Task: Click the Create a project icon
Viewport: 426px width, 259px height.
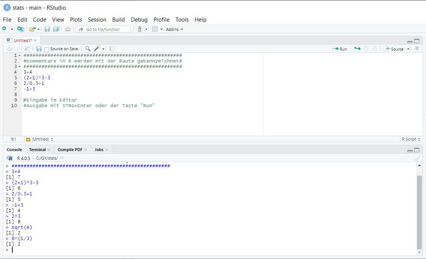Action: 20,29
